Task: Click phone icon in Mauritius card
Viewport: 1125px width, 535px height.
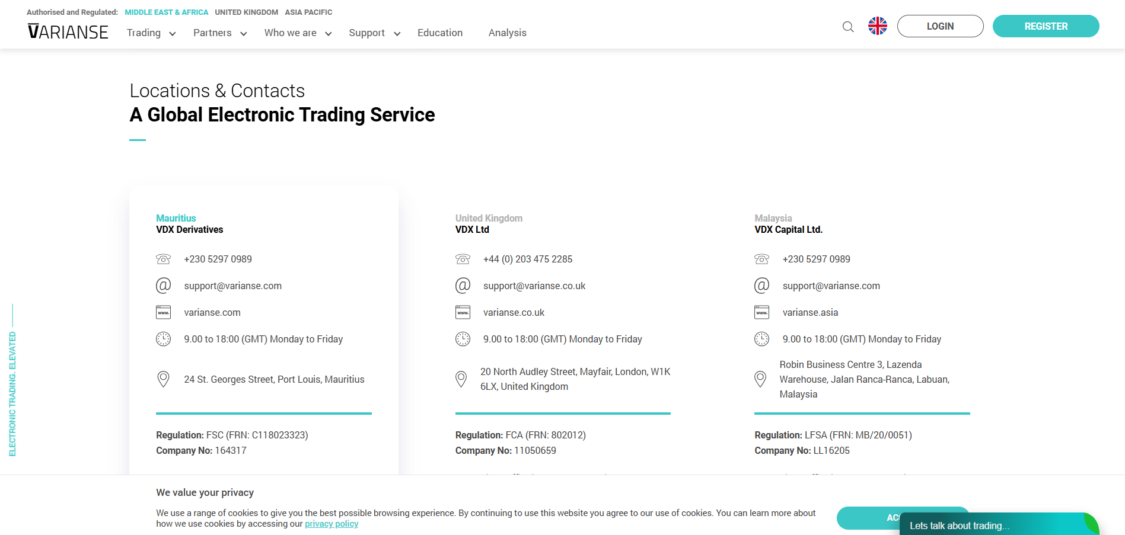Action: tap(163, 259)
